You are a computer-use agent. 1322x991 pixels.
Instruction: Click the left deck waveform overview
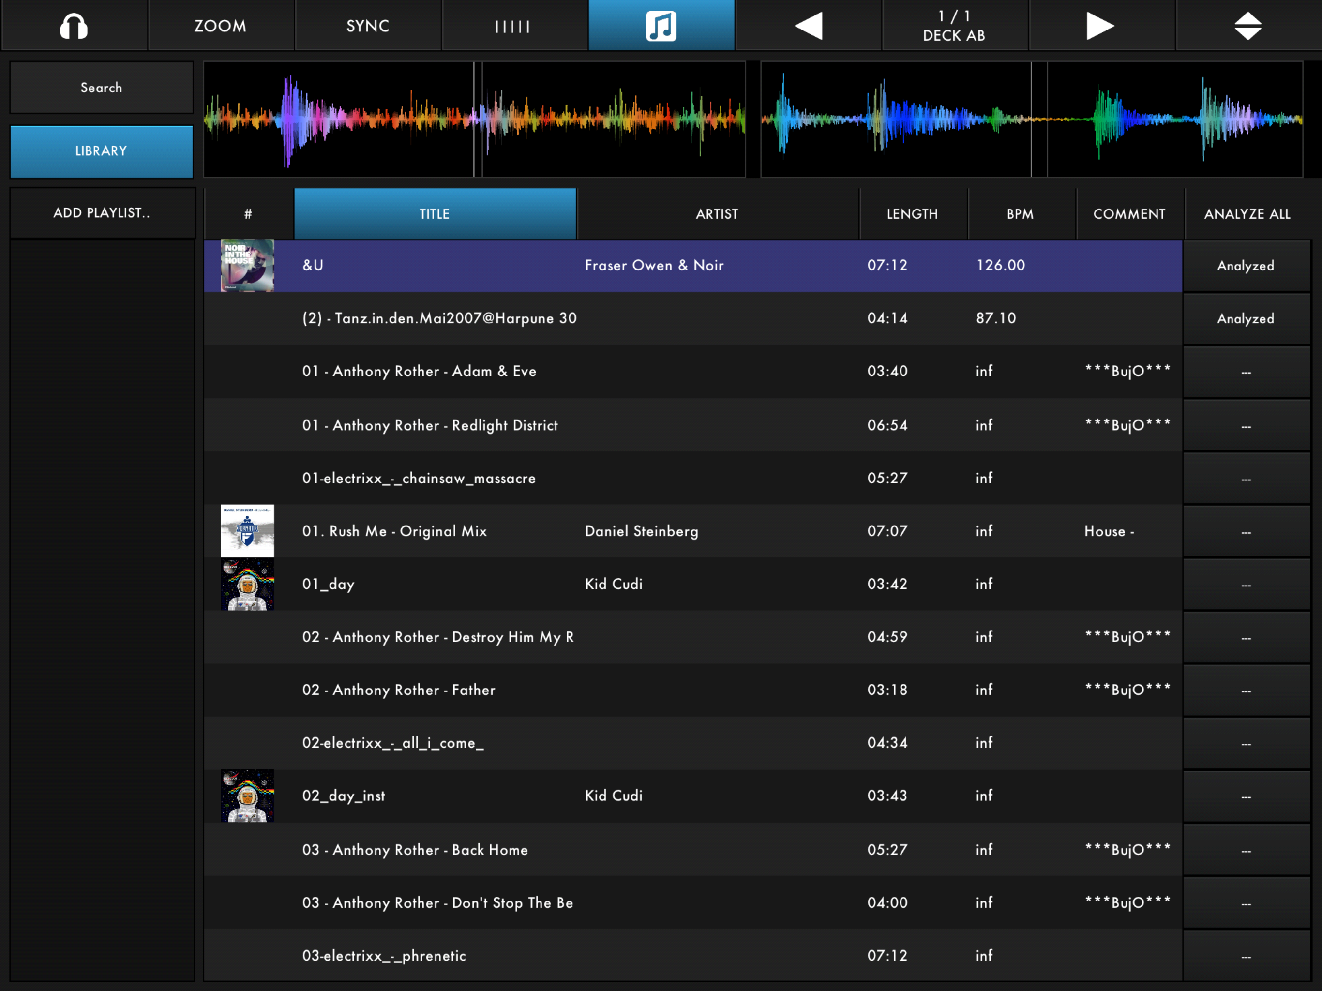475,119
